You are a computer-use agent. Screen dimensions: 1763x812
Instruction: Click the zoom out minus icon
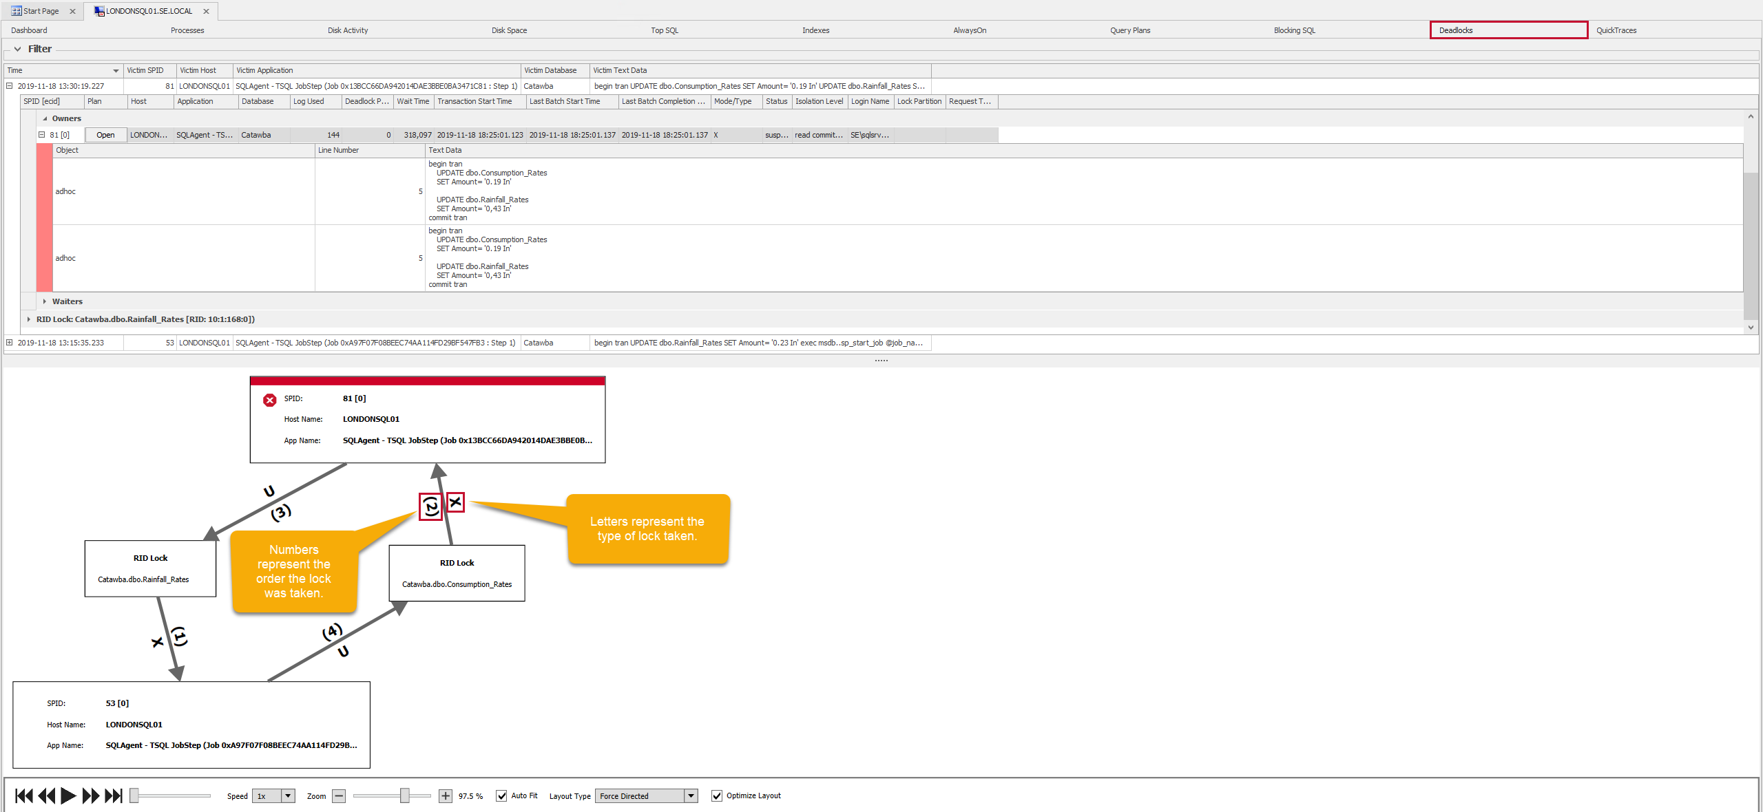[x=338, y=795]
